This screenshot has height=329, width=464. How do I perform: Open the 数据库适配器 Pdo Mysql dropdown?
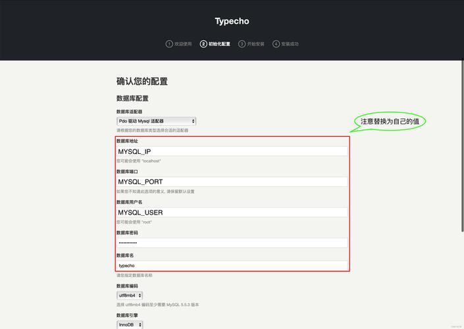[156, 121]
